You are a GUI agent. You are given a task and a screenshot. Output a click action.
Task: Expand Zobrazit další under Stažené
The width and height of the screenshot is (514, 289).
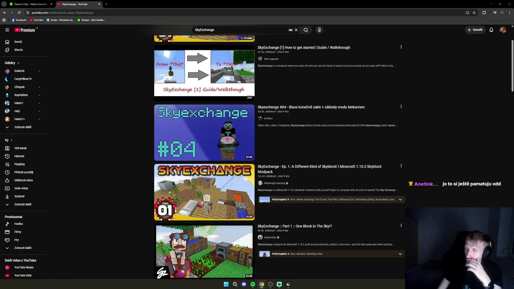[23, 204]
